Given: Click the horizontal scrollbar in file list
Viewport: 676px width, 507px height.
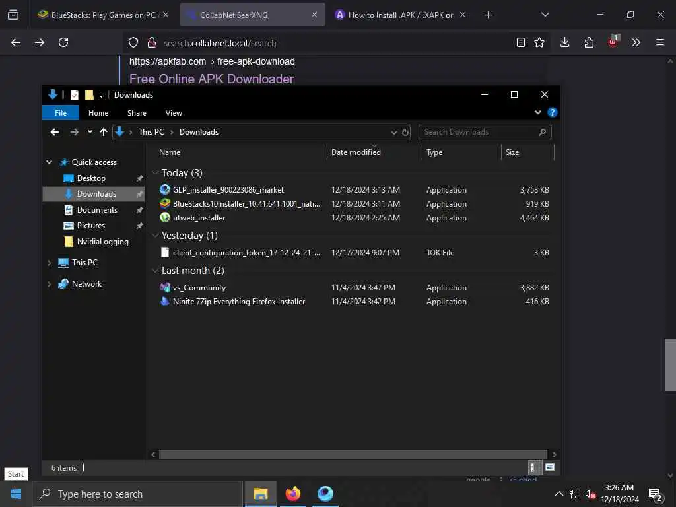Looking at the screenshot, I should (353, 454).
